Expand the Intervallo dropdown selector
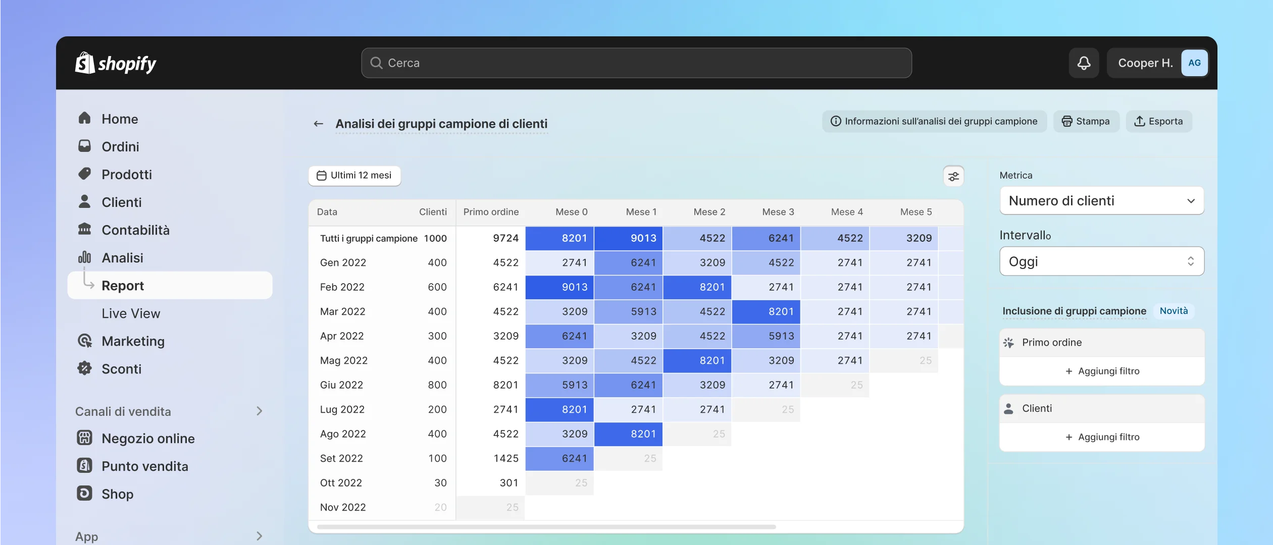 (x=1101, y=260)
